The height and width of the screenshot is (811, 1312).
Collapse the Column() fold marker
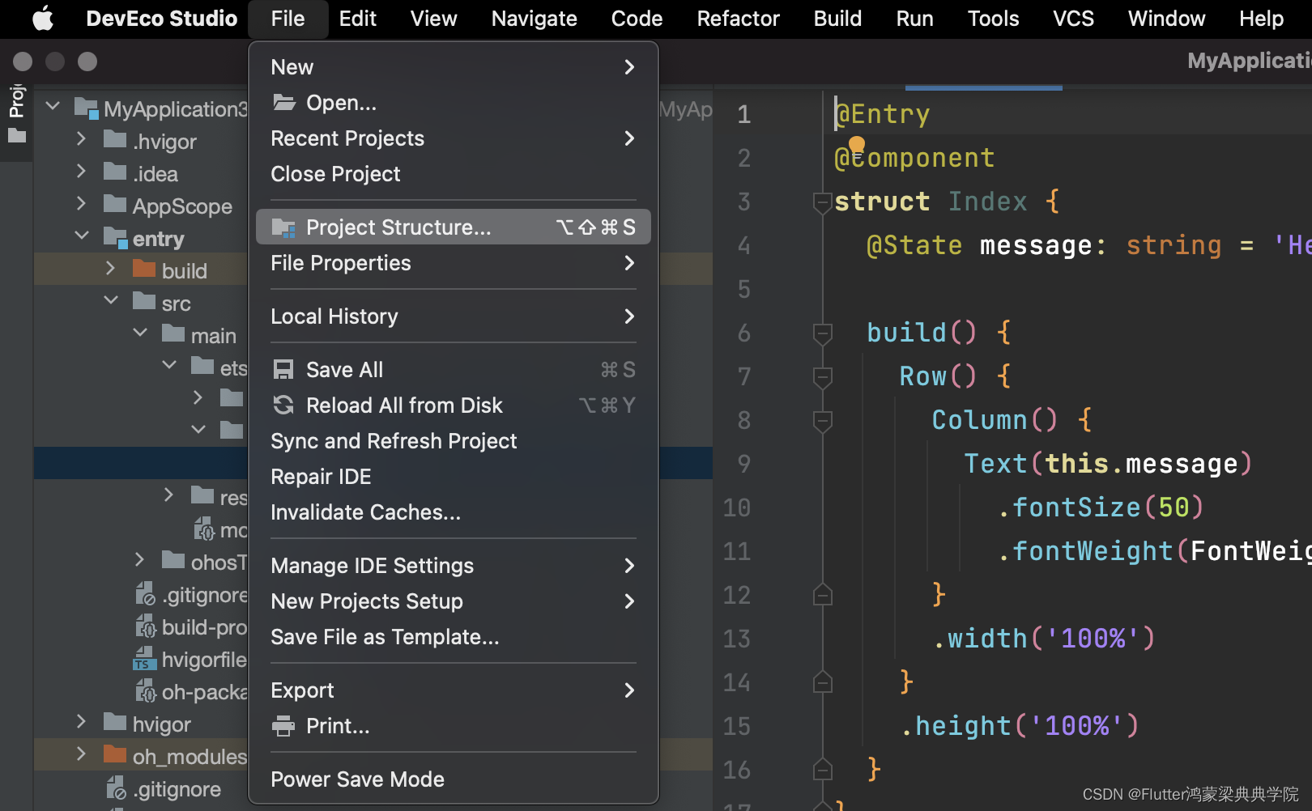pos(823,420)
